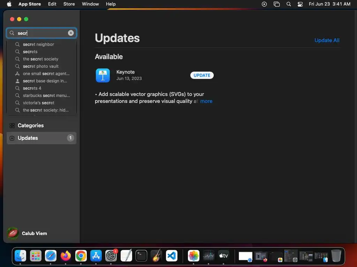Open Google Chrome from the Dock

pos(81,256)
